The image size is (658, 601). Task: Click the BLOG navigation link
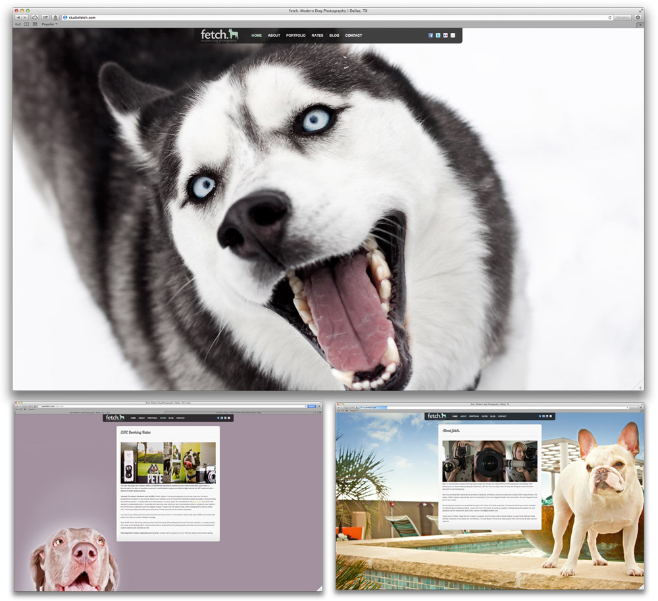(x=334, y=36)
